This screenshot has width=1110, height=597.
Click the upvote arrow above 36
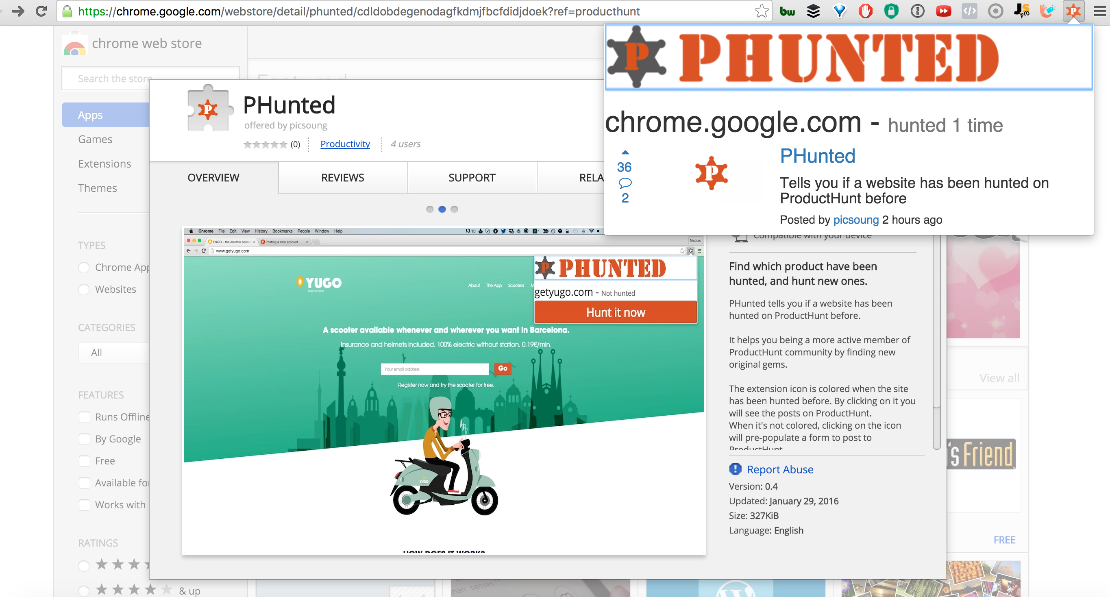coord(625,152)
